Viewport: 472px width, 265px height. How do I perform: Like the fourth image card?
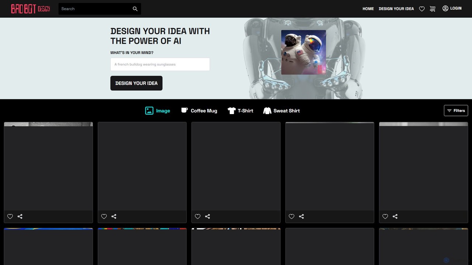tap(292, 216)
